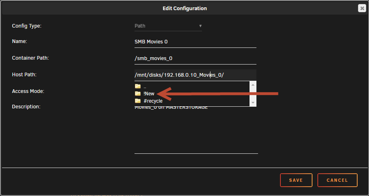Click the 'Description:' label
Screen dimensions: 369x196
tap(26, 107)
